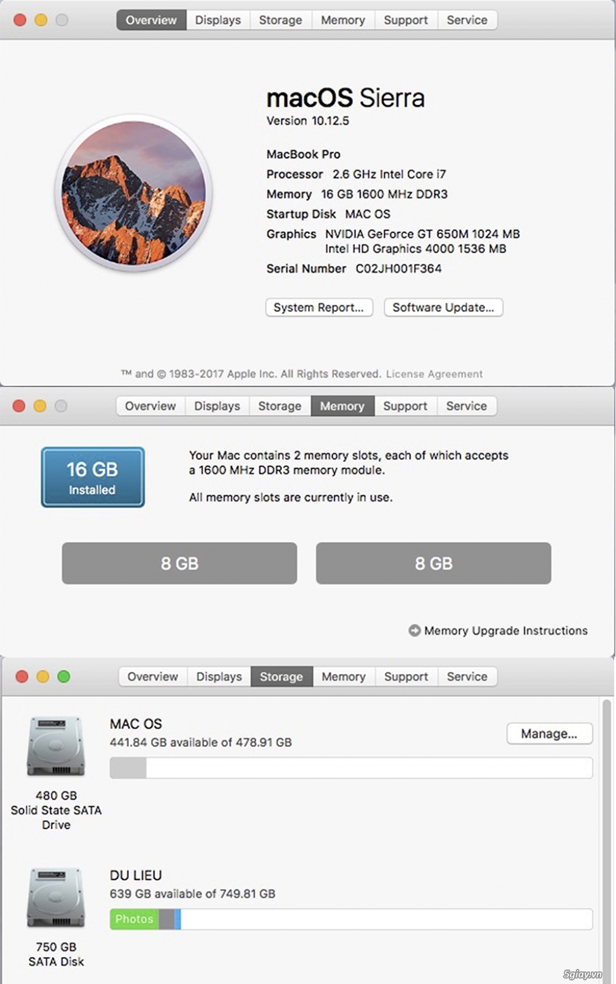Select the active Memory tab in Memory window
This screenshot has height=984, width=616.
click(x=342, y=406)
